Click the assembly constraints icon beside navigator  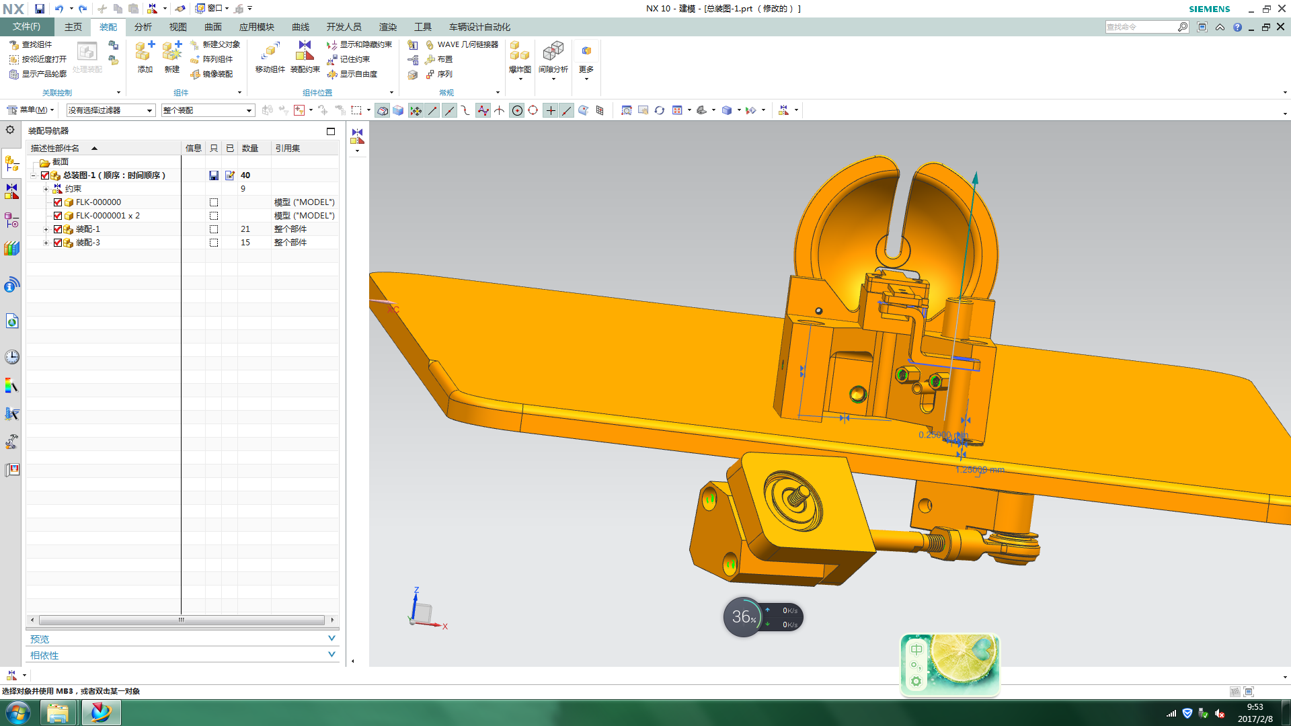click(358, 136)
